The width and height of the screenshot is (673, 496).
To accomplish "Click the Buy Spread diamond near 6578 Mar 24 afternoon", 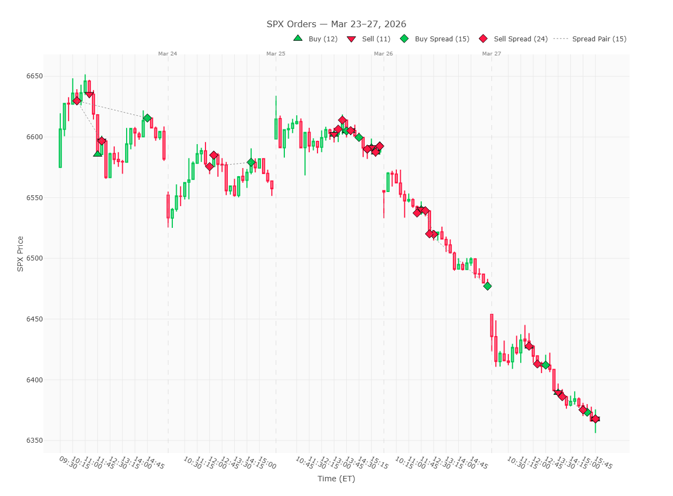I will tap(251, 161).
